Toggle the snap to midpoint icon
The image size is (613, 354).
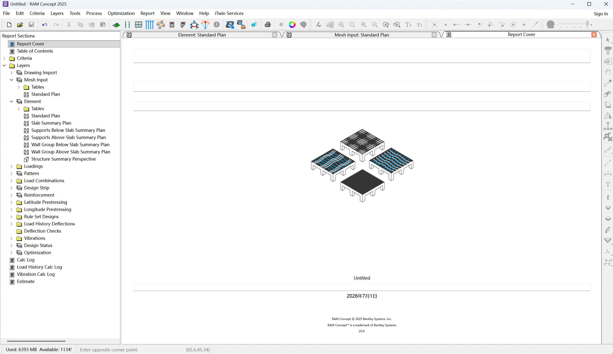tap(468, 25)
